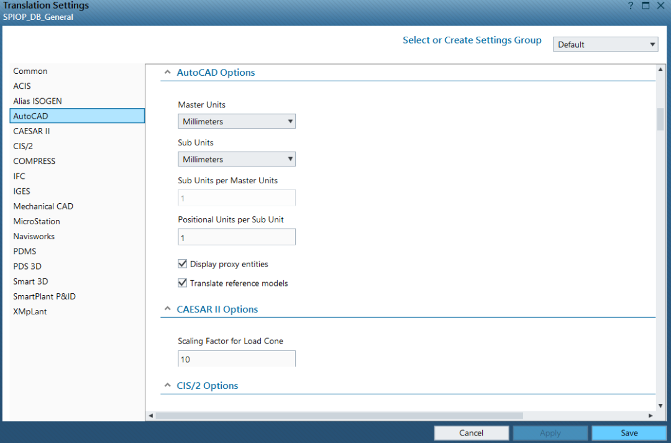This screenshot has height=443, width=671.
Task: Click the Apply button
Action: point(550,432)
